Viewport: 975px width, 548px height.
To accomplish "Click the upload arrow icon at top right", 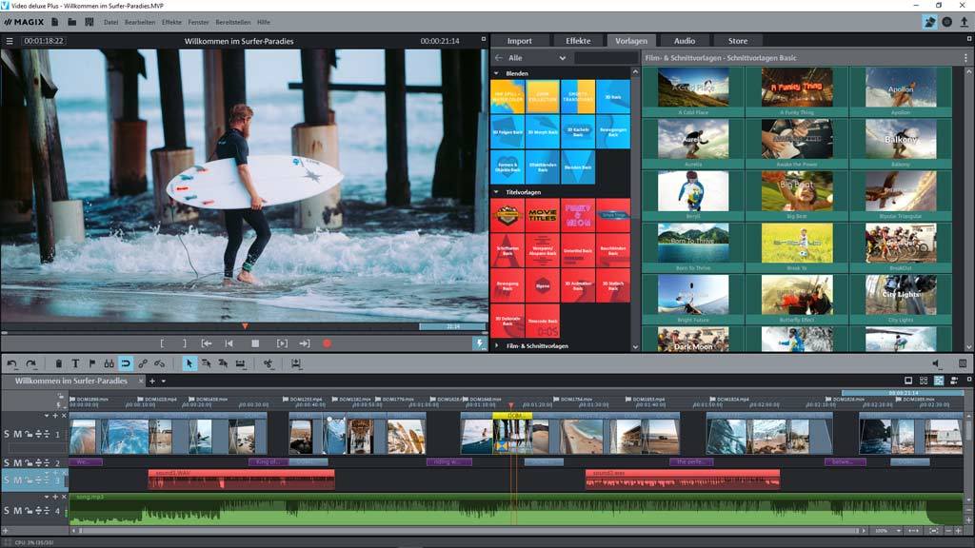I will (x=964, y=22).
